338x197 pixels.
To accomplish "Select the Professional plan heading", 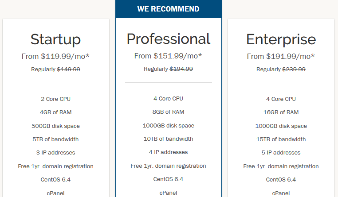I will click(x=169, y=39).
